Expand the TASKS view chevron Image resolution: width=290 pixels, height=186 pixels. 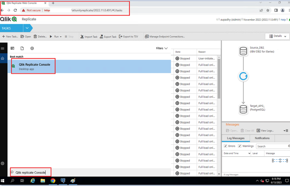[27, 28]
